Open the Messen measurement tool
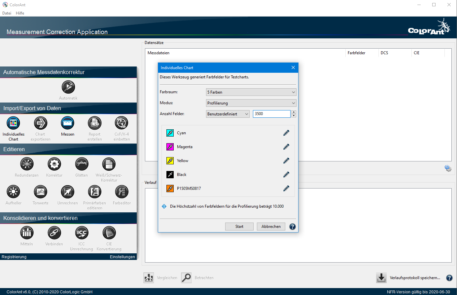 coord(67,123)
